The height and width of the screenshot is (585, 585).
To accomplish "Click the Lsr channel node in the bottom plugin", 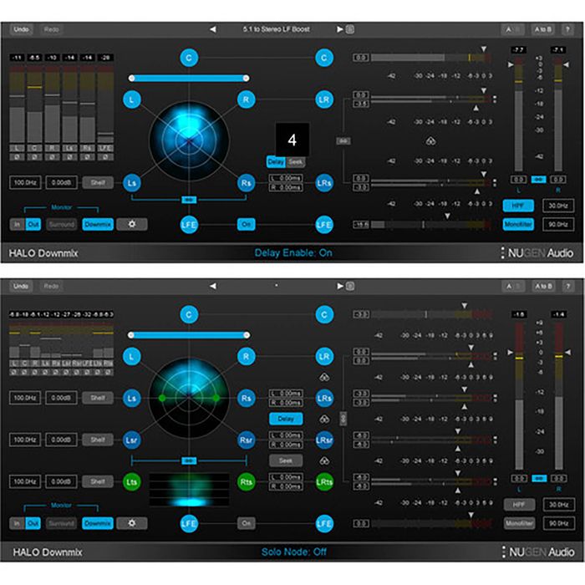I will pos(132,440).
